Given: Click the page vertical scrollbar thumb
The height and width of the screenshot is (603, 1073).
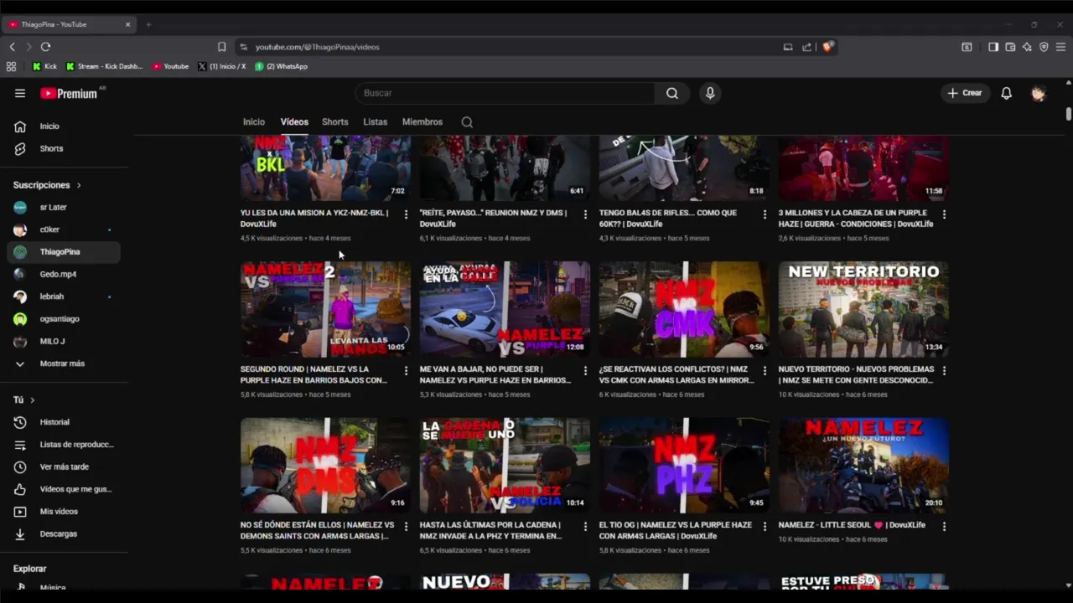Looking at the screenshot, I should pos(1068,114).
